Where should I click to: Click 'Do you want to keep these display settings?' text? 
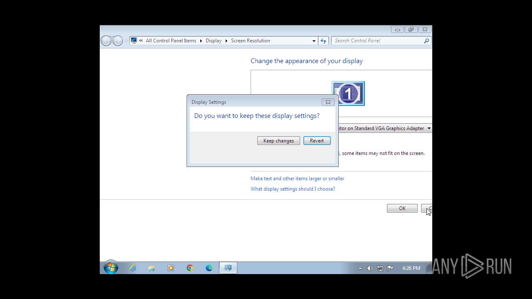257,116
